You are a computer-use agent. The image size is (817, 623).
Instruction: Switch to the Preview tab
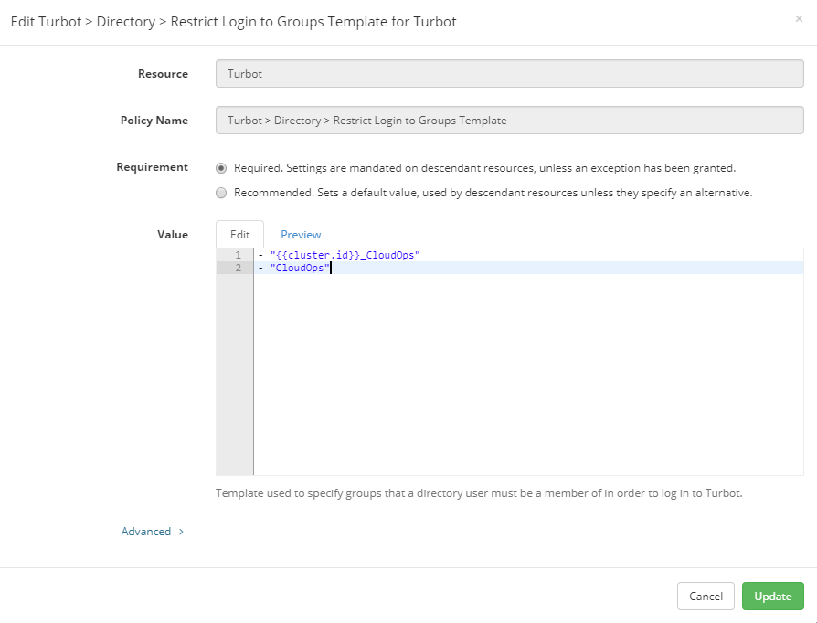[301, 235]
